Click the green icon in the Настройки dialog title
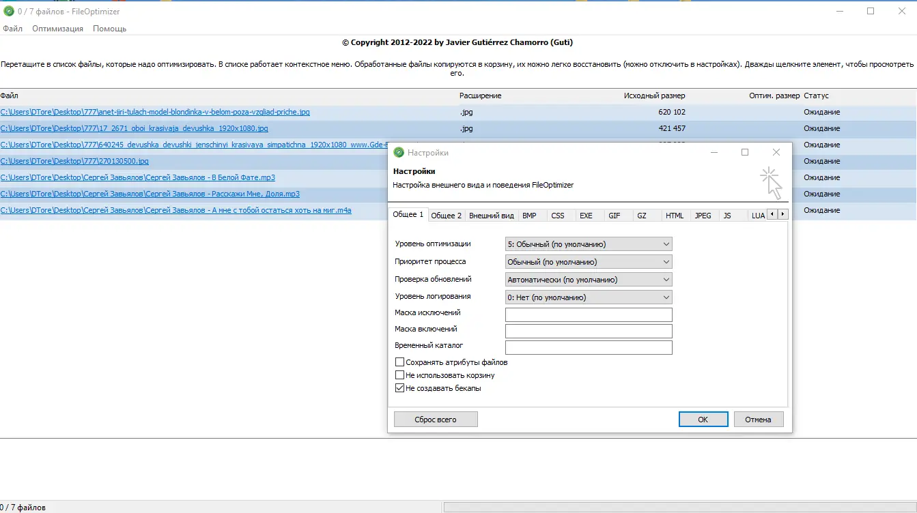917x513 pixels. [399, 153]
